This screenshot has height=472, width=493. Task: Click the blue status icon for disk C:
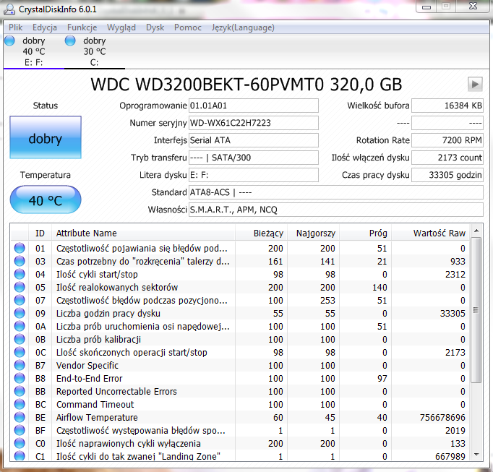point(70,40)
